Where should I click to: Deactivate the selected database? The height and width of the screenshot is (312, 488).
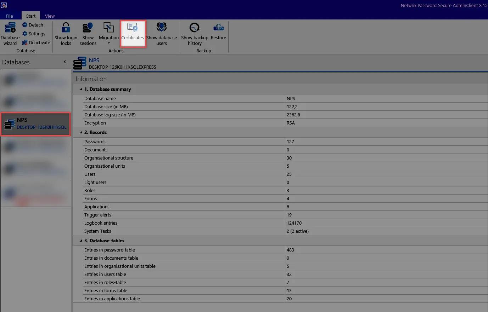tap(36, 42)
